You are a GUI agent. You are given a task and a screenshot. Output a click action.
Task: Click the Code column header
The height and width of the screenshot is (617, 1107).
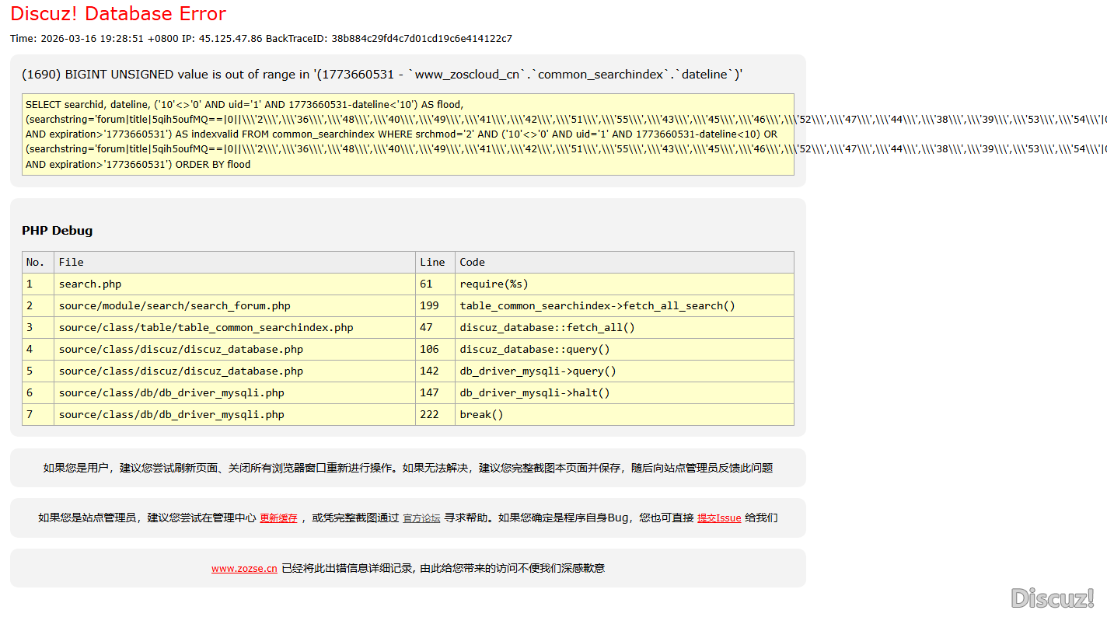click(472, 263)
